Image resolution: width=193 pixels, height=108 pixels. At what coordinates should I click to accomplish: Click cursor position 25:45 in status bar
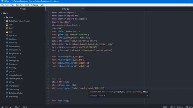pyautogui.click(x=25, y=107)
